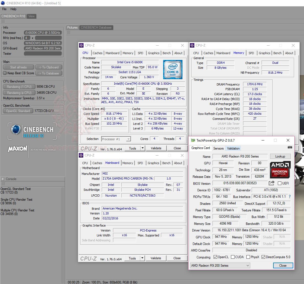Image resolution: width=304 pixels, height=284 pixels.
Task: Click the '015.039.000.007.003523' BIOS version value
Action: point(240,183)
